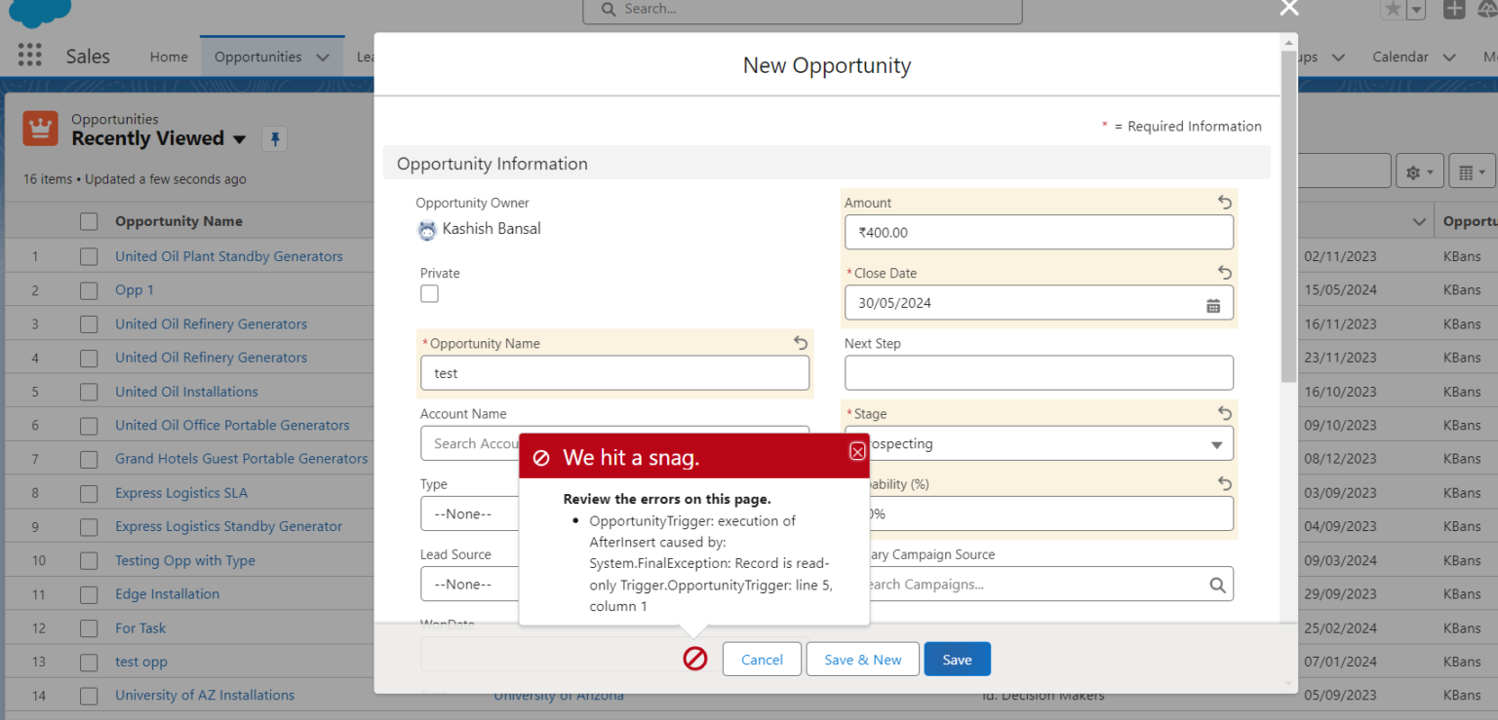Open the Close Date date picker calendar icon
The image size is (1498, 720).
coord(1213,304)
